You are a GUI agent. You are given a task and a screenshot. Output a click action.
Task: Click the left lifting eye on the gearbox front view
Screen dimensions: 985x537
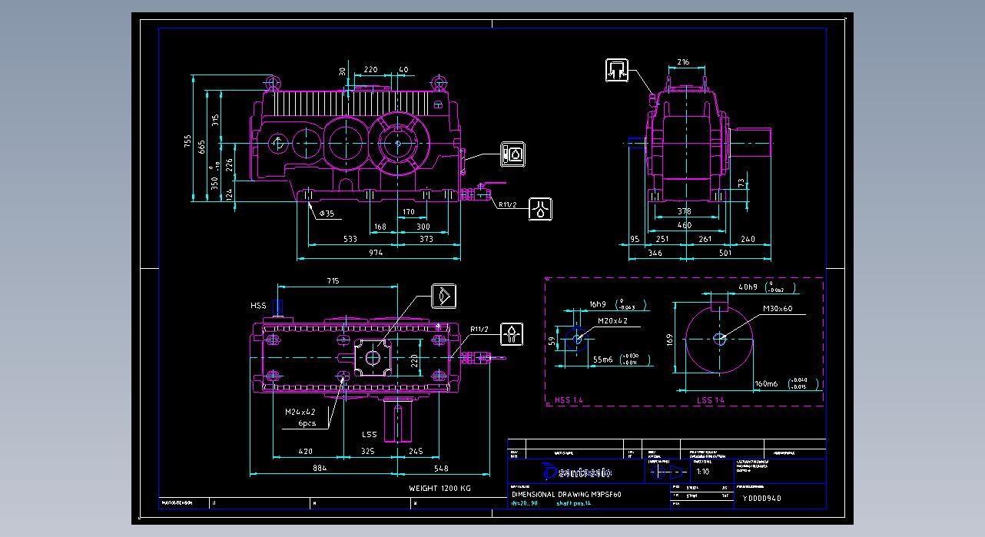coord(272,81)
